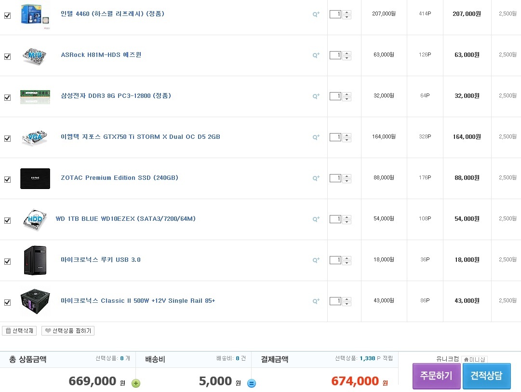This screenshot has width=521, height=392.
Task: Click the Q+ quick view icon for ASRock H81M-HDS
Action: pyautogui.click(x=316, y=55)
